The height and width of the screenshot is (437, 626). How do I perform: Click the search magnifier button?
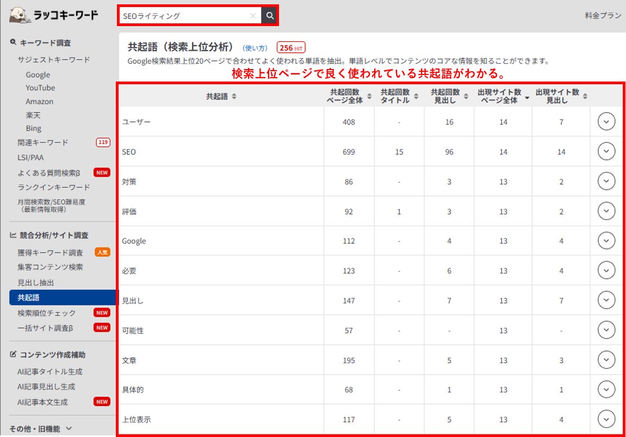pos(270,16)
